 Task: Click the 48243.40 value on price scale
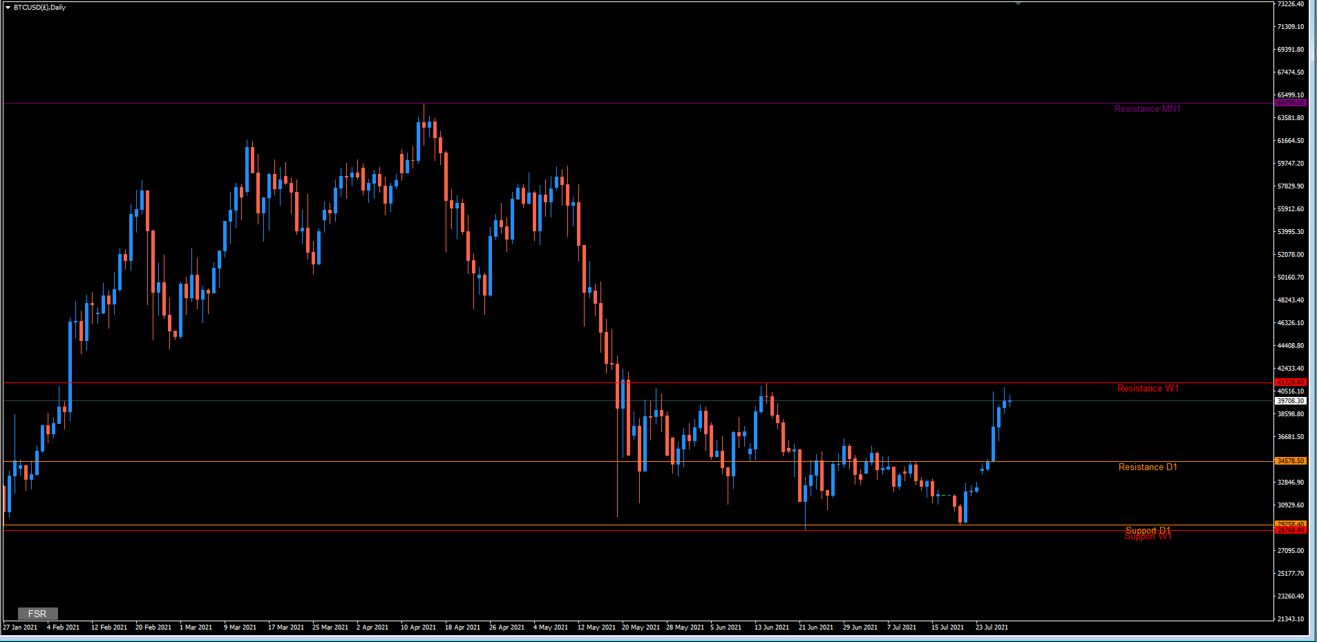pos(1291,300)
